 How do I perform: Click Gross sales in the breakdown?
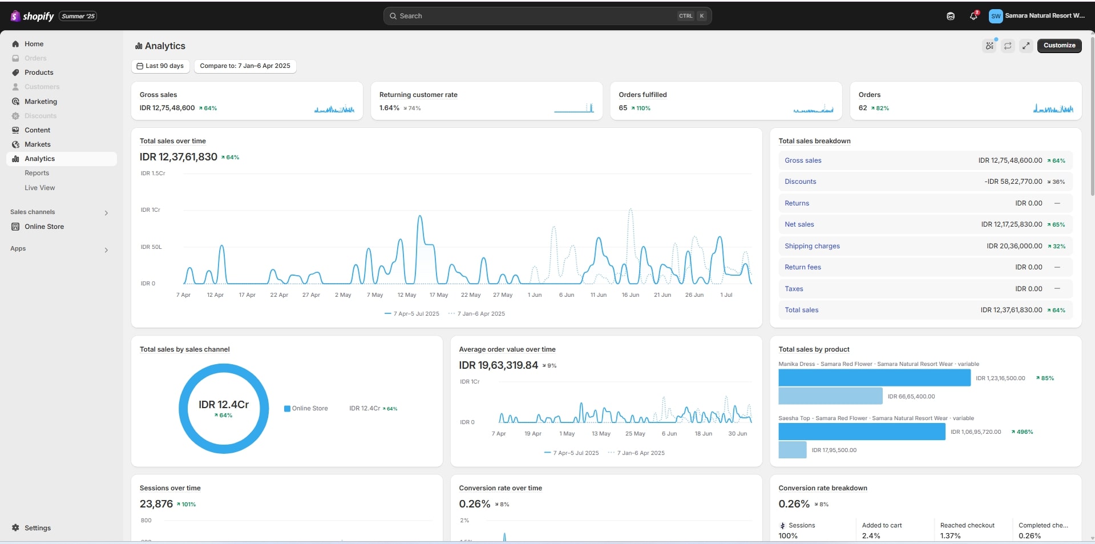point(803,160)
